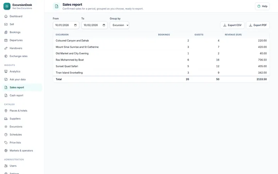Click the Help question mark icon
The height and width of the screenshot is (174, 278).
point(259,6)
